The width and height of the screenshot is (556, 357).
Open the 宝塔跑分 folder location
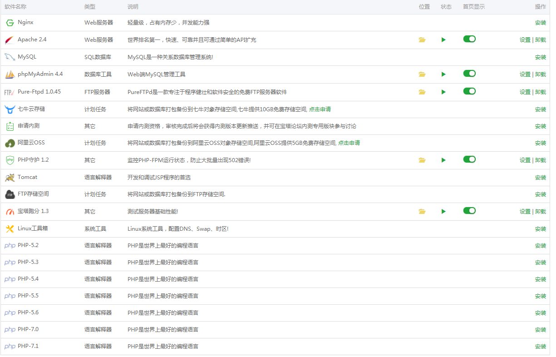[x=422, y=212]
